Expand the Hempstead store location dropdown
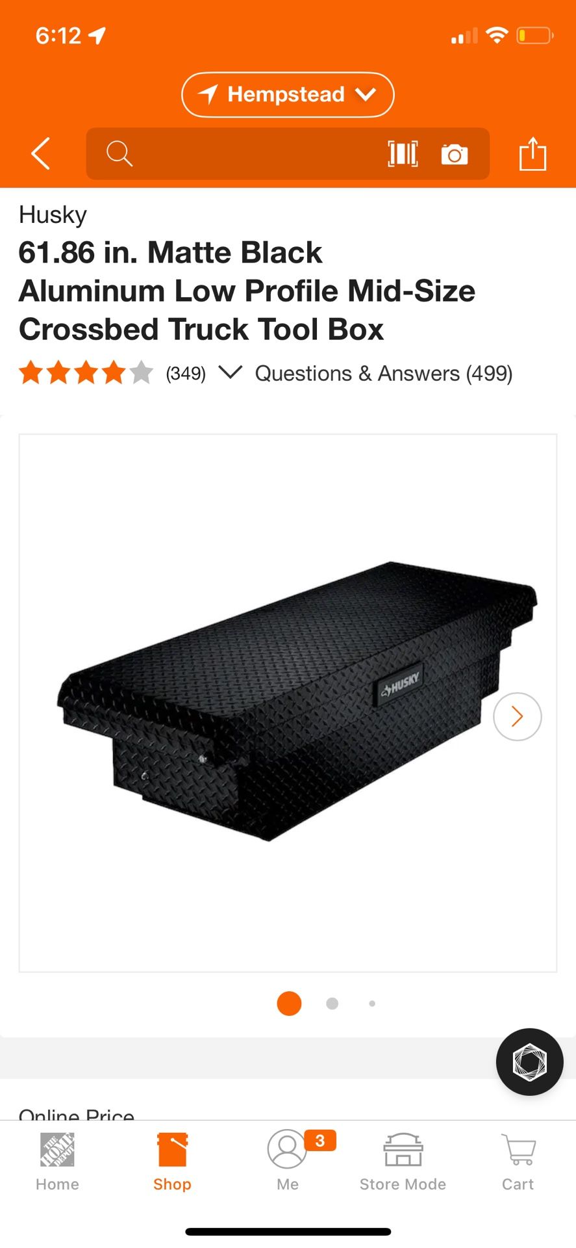Viewport: 576px width, 1248px height. pyautogui.click(x=288, y=95)
